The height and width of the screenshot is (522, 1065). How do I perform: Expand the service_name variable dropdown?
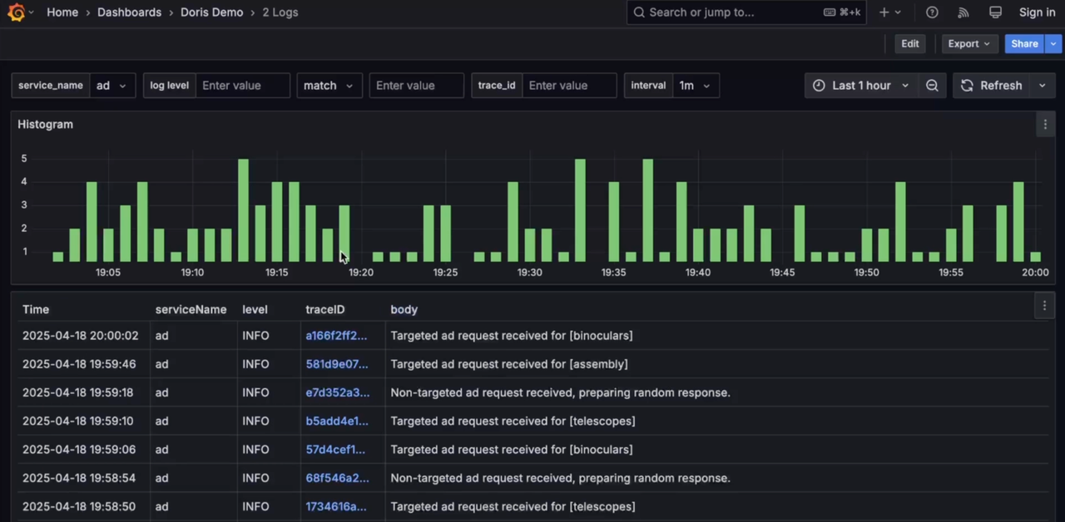click(111, 85)
